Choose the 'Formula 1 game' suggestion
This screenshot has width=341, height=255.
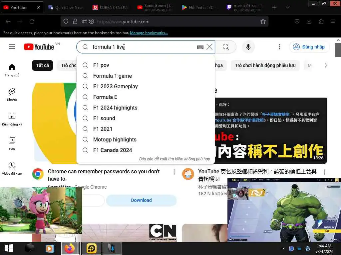pos(146,76)
